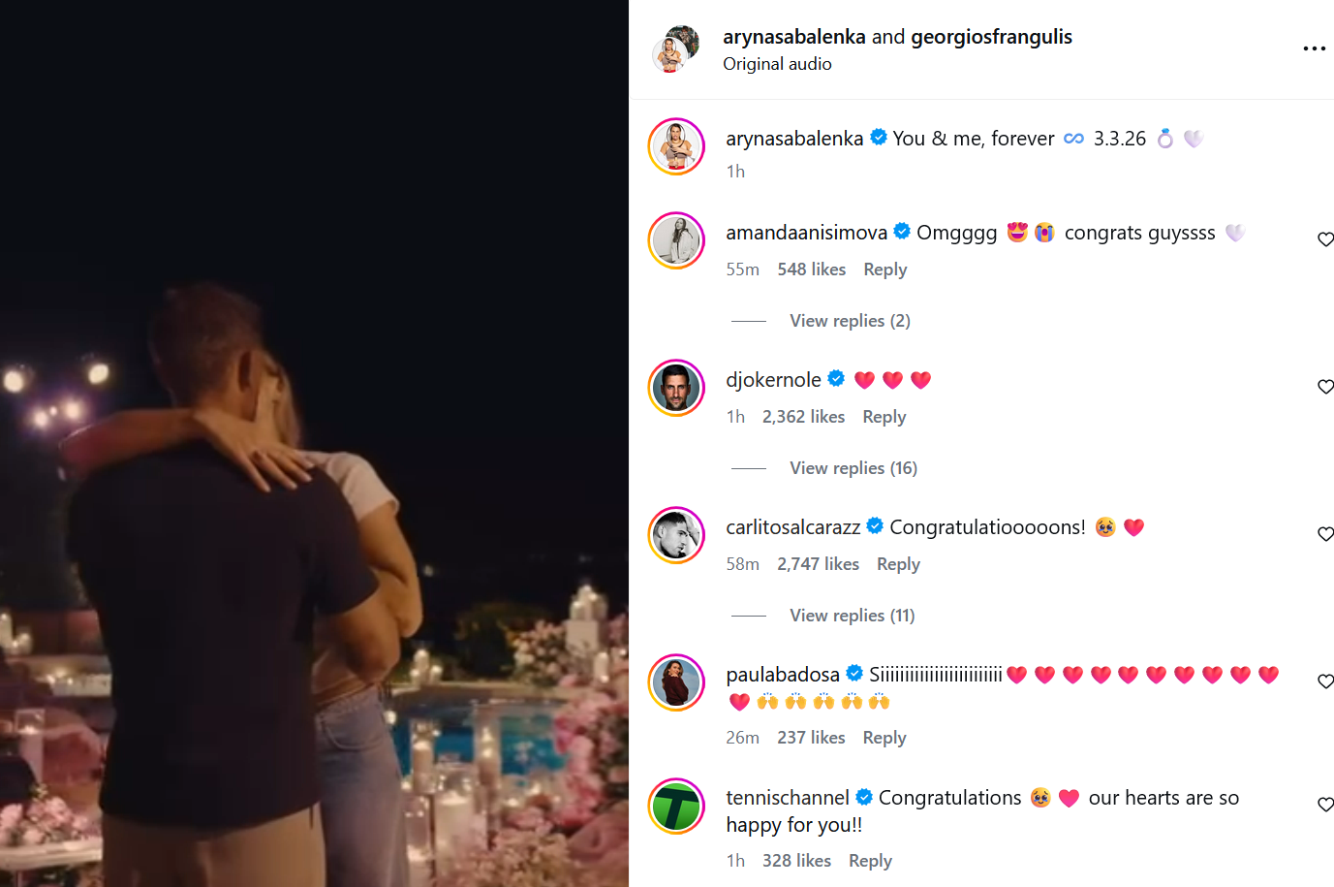Open djokernole's profile picture
The height and width of the screenshot is (887, 1334).
pos(676,388)
